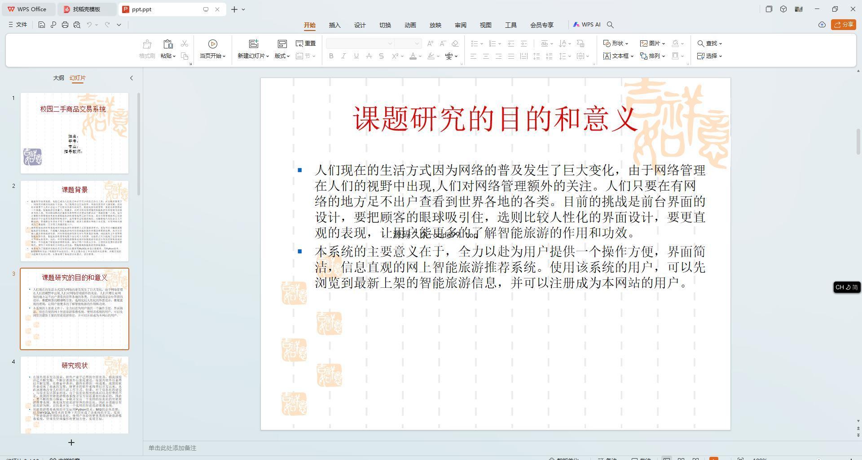Open the 开始 ribbon tab
Viewport: 862px width, 460px height.
[310, 25]
